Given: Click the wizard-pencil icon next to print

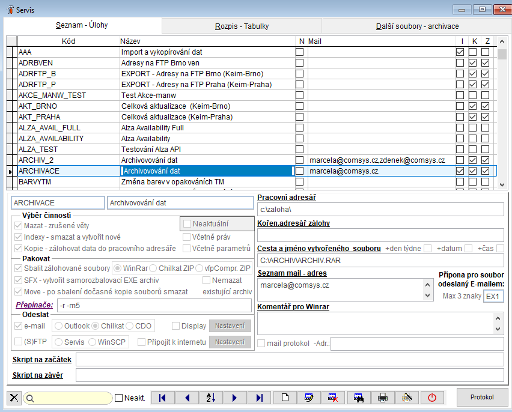Looking at the screenshot, I should (407, 398).
